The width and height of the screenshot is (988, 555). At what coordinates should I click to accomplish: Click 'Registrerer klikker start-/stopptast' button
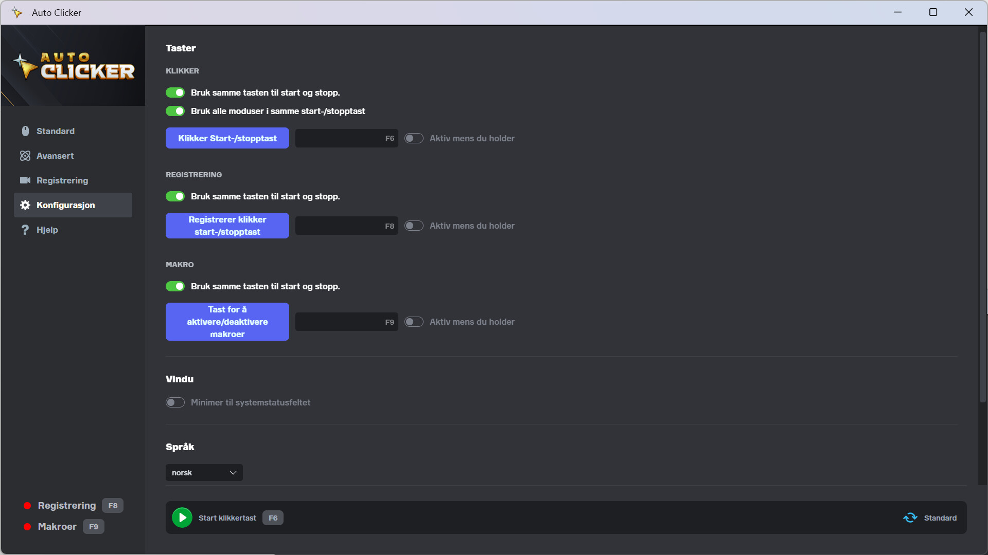[227, 226]
